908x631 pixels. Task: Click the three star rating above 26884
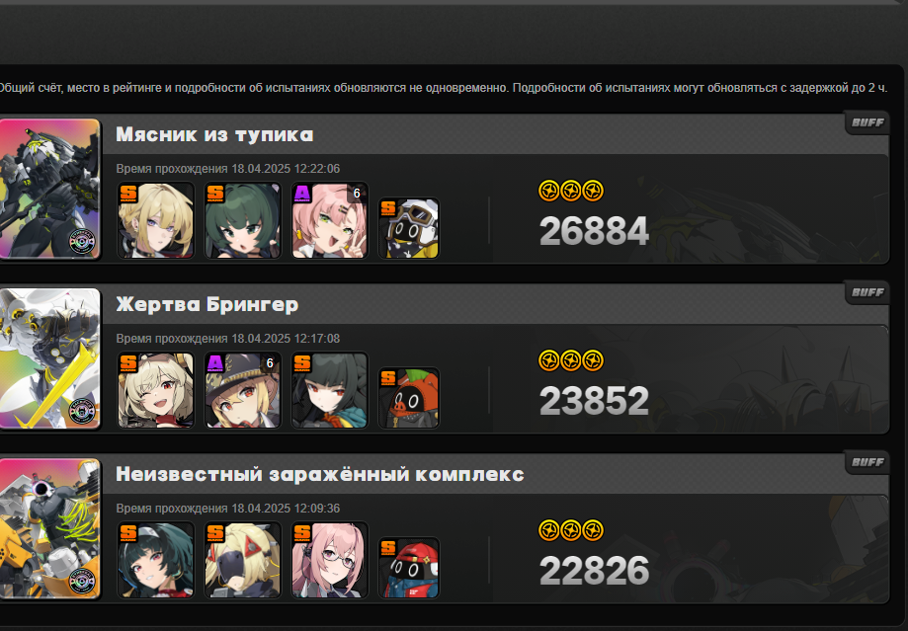(571, 191)
